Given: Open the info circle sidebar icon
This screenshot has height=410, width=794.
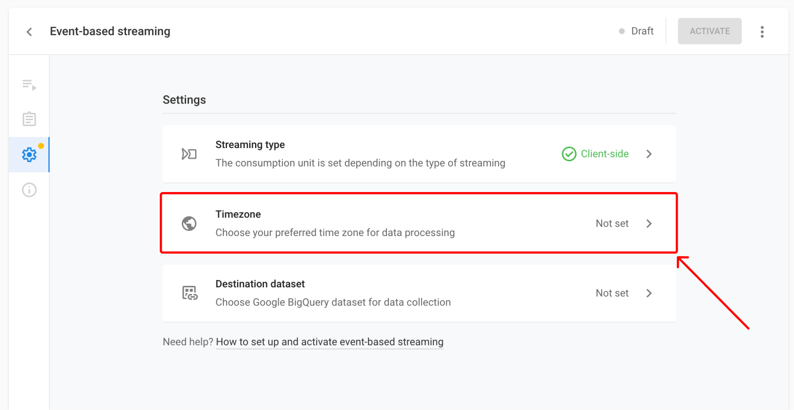Looking at the screenshot, I should (x=29, y=190).
